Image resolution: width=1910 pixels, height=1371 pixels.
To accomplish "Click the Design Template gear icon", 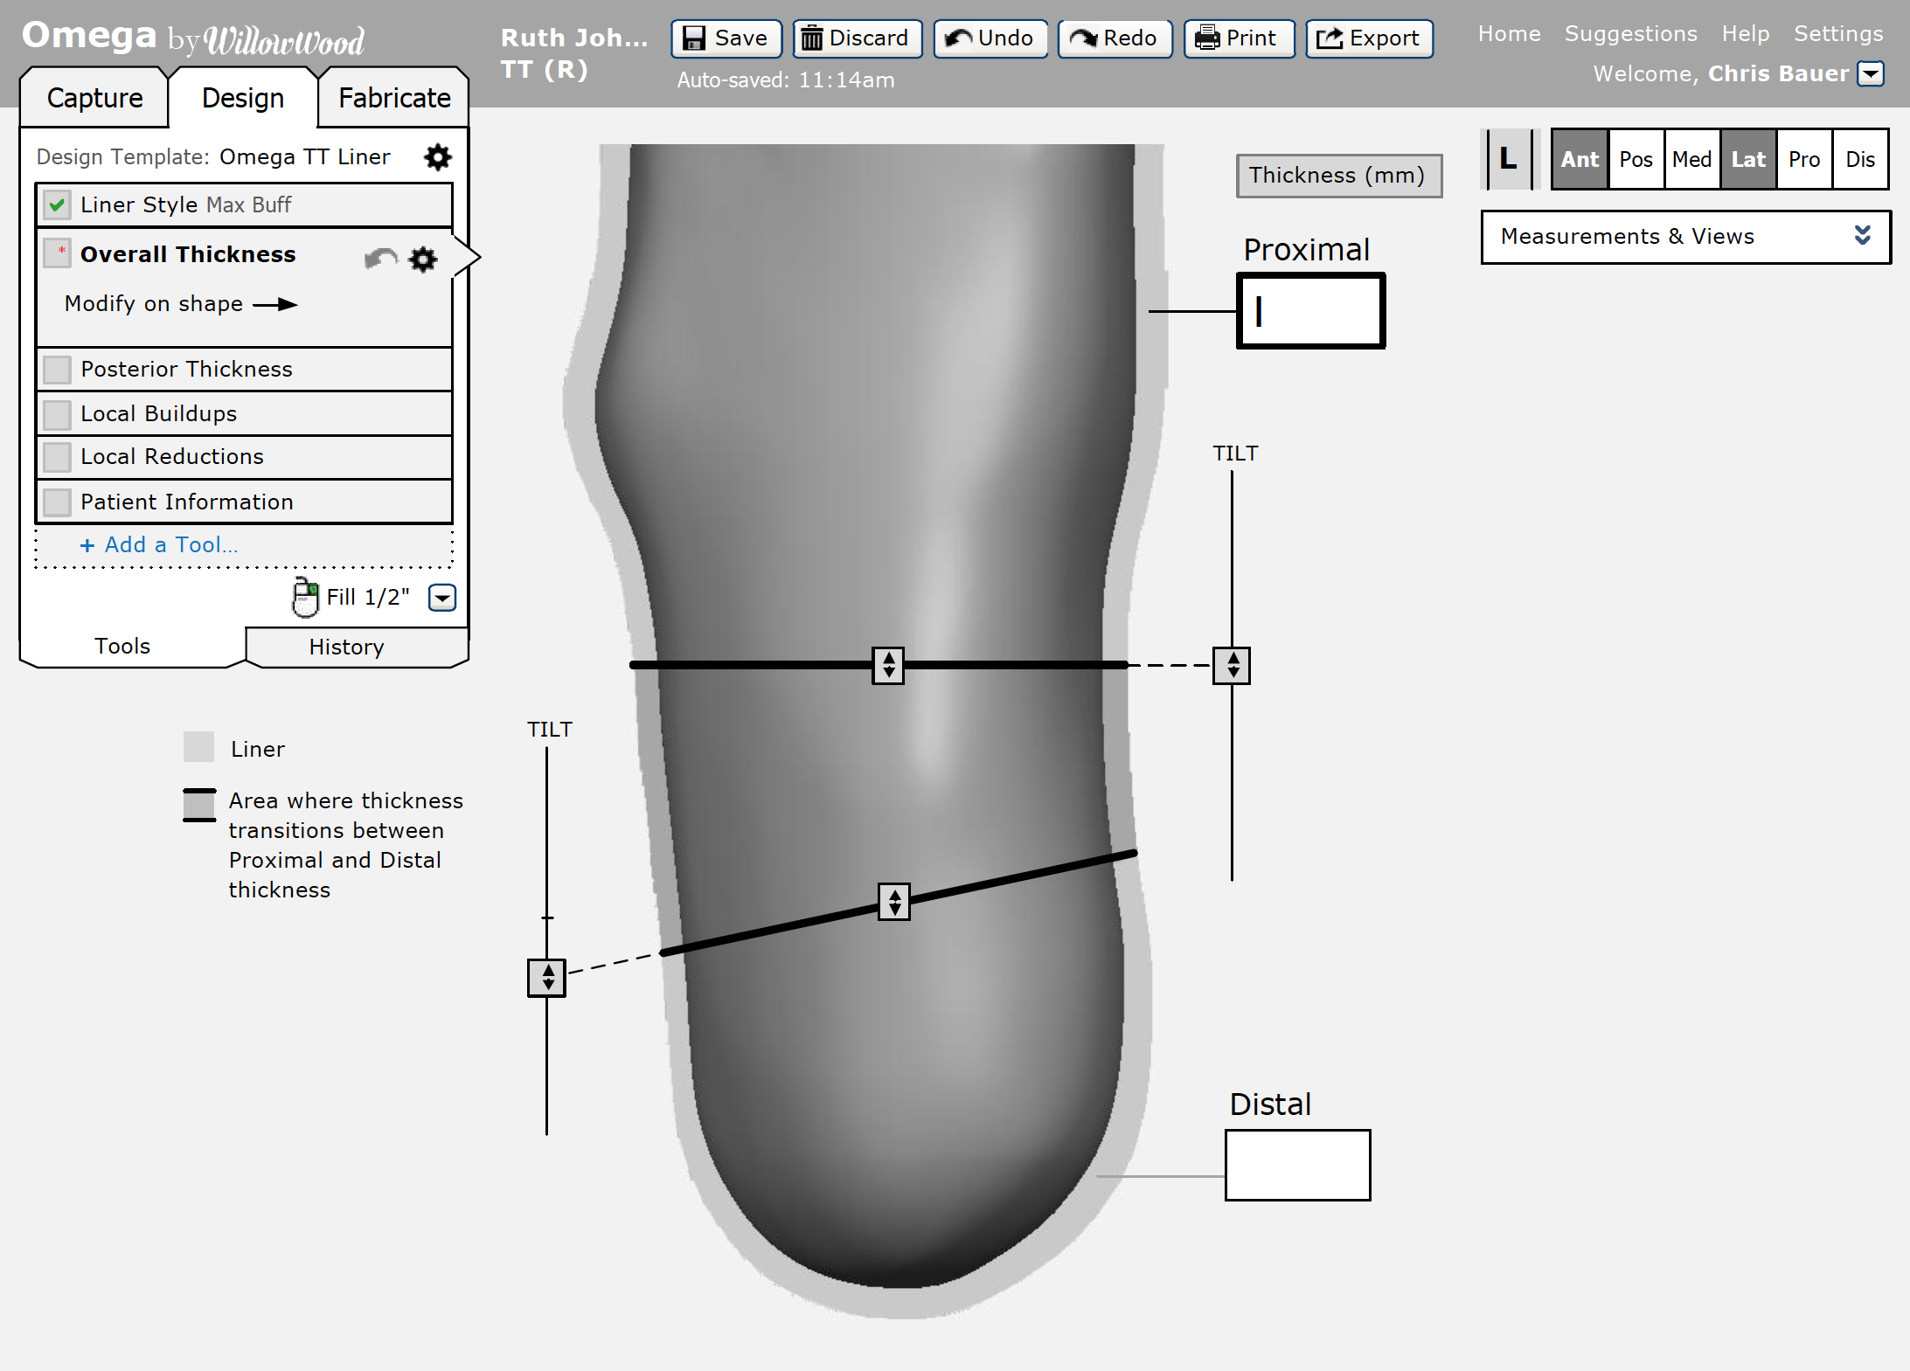I will 437,157.
